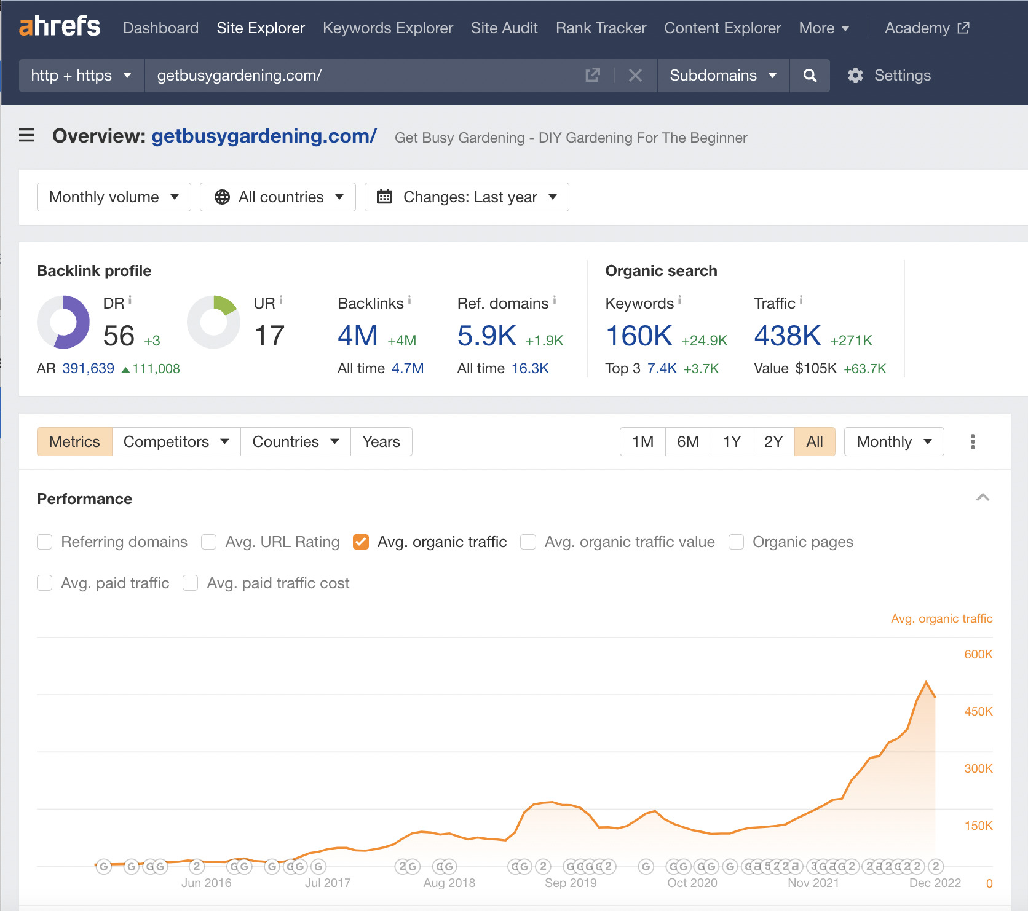The height and width of the screenshot is (911, 1028).
Task: Open the URL in a new tab icon
Action: click(x=593, y=76)
